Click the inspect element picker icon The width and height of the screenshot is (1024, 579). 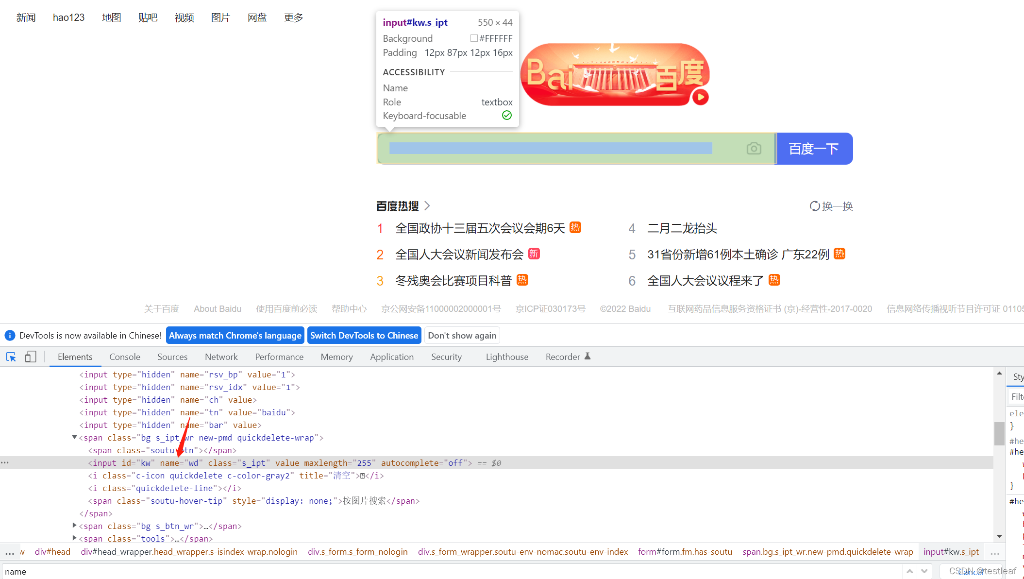(x=11, y=357)
